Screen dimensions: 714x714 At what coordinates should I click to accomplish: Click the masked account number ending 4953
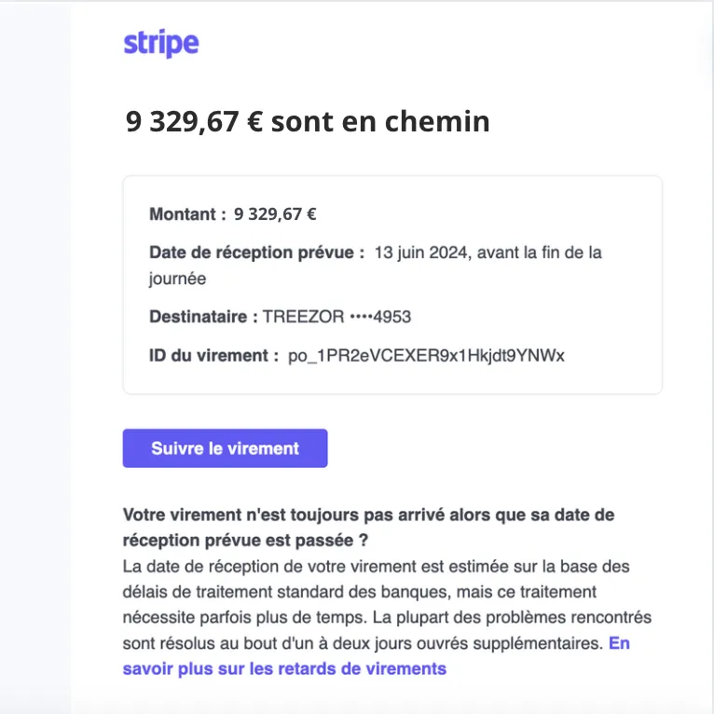380,317
